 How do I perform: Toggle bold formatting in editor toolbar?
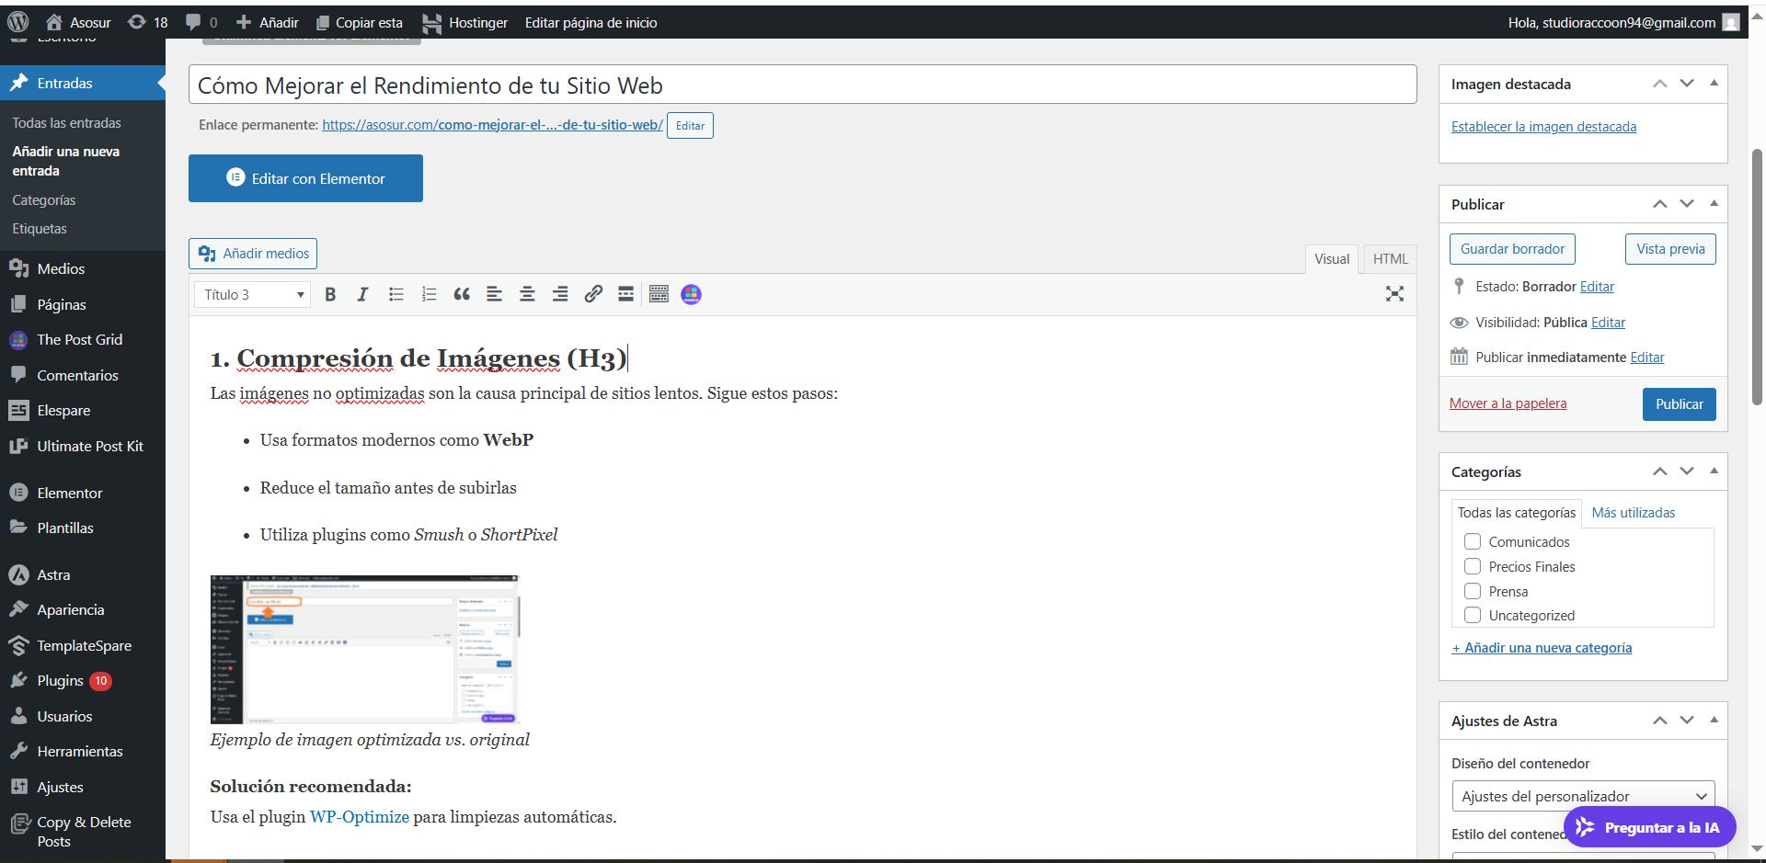330,294
